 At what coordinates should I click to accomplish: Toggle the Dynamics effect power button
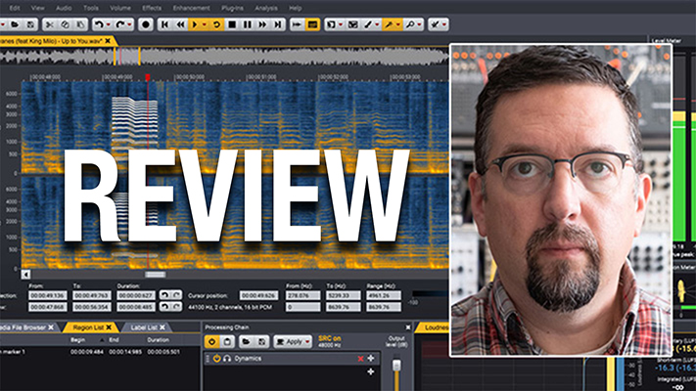click(216, 359)
